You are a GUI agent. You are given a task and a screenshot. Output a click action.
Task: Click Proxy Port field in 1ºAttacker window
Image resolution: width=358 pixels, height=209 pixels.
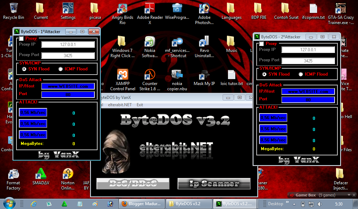click(68, 55)
